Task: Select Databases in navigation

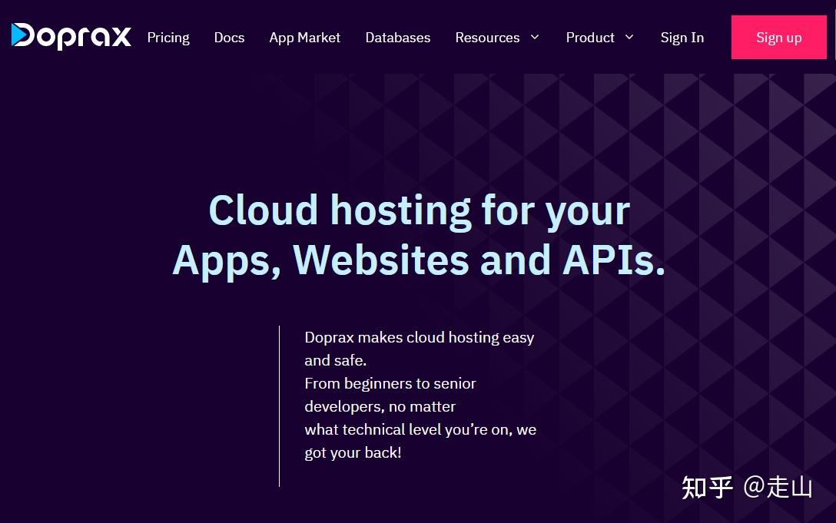Action: point(398,38)
